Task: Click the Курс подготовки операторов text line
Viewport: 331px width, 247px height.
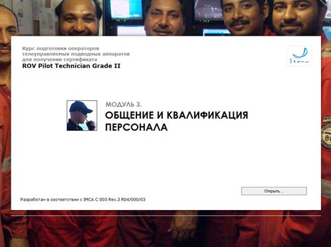Action: [x=61, y=48]
